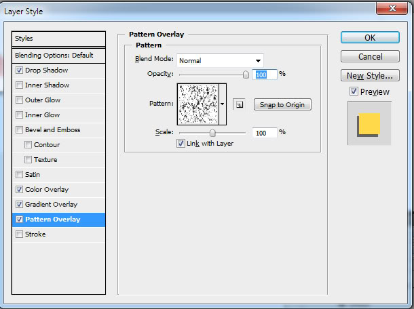Uncheck the Preview checkbox
Screen dimensions: 414x309
(x=354, y=91)
